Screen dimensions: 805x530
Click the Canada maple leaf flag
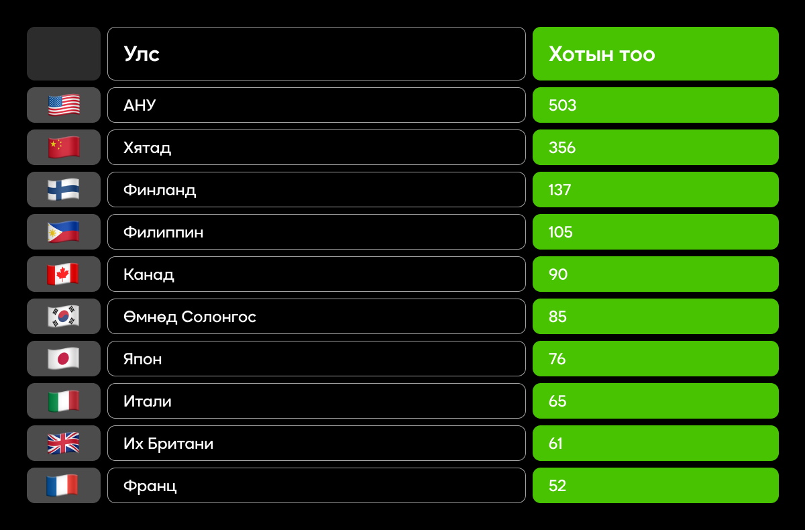pyautogui.click(x=64, y=274)
